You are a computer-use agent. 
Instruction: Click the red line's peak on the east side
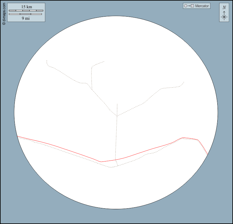pos(183,138)
